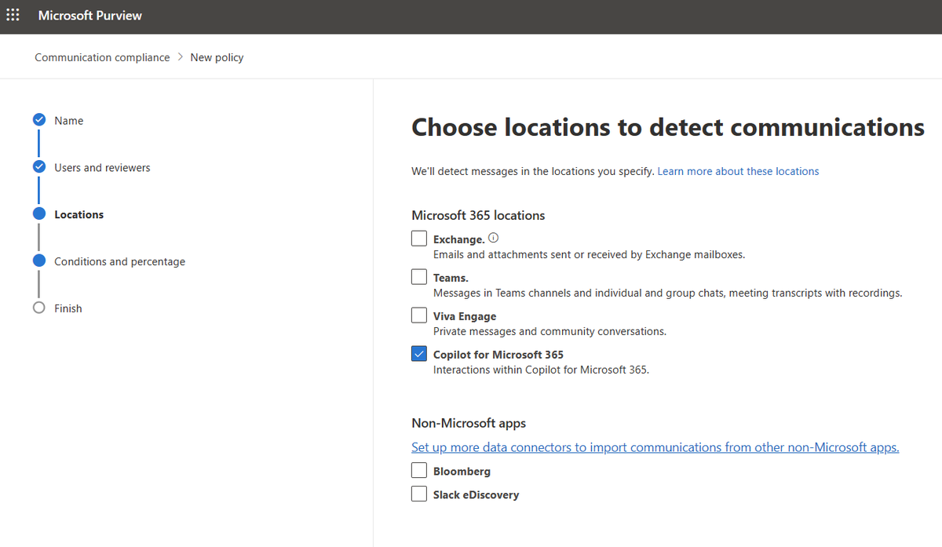
Task: Click the New policy breadcrumb
Action: [x=217, y=57]
